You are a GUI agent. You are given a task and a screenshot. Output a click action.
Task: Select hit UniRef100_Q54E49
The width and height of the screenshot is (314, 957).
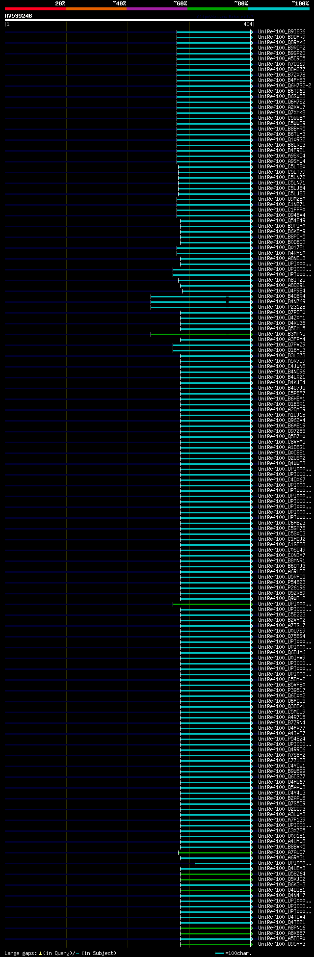tap(282, 220)
